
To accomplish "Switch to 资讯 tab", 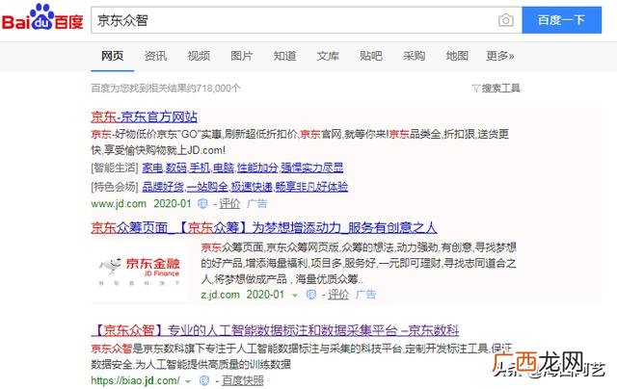I will pyautogui.click(x=155, y=56).
